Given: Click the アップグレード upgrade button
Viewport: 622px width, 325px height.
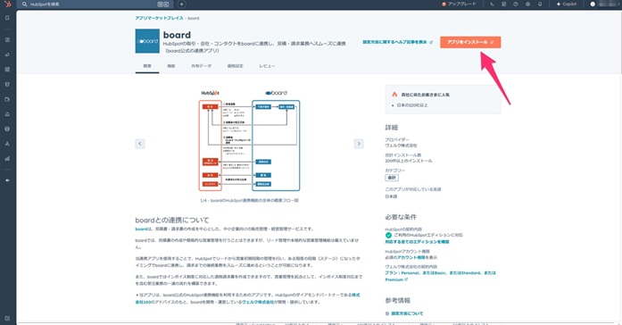Looking at the screenshot, I should click(459, 4).
